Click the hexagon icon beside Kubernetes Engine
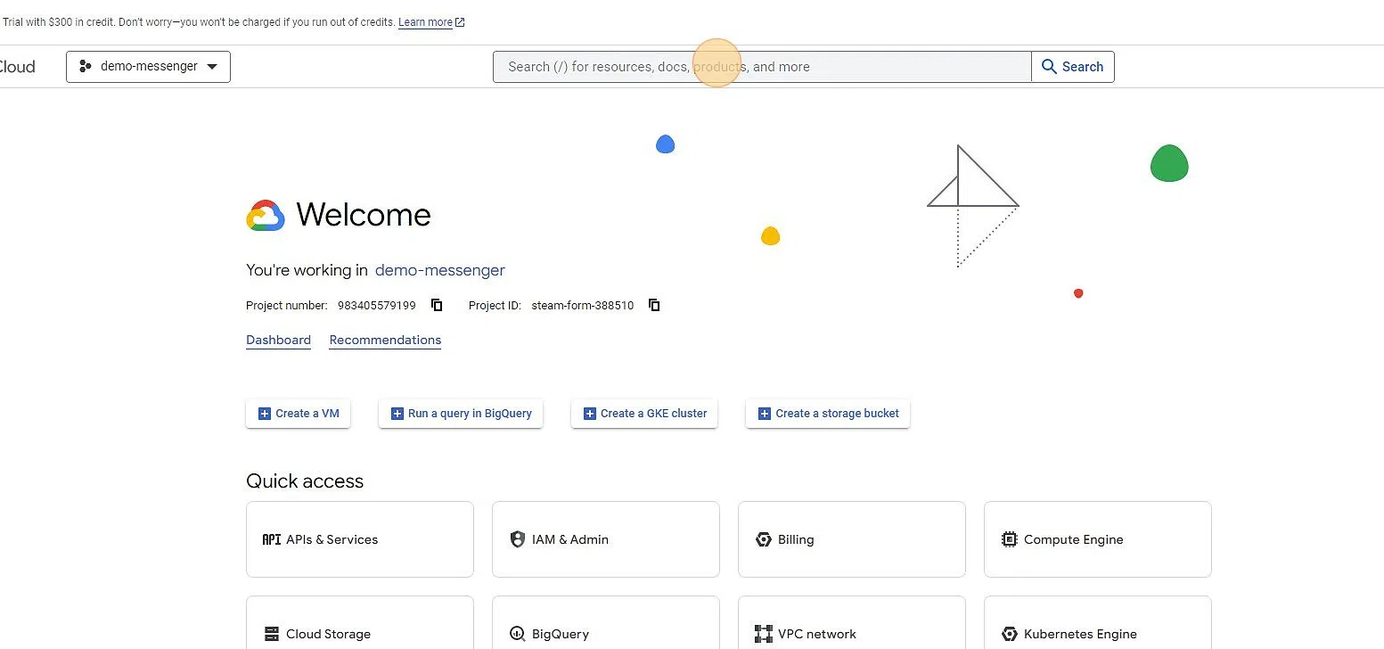Image resolution: width=1384 pixels, height=649 pixels. tap(1009, 634)
